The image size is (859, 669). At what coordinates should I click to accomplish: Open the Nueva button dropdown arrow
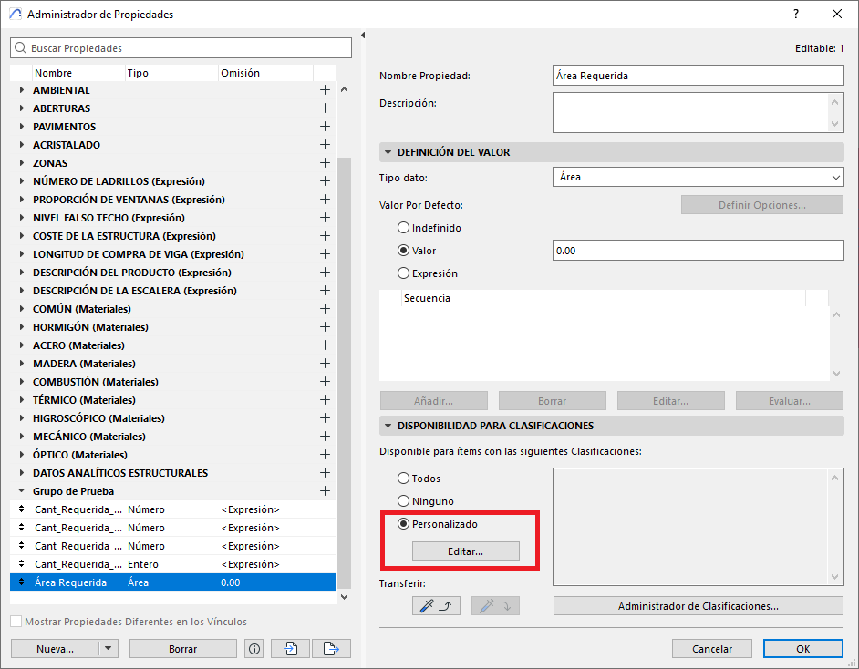(109, 649)
